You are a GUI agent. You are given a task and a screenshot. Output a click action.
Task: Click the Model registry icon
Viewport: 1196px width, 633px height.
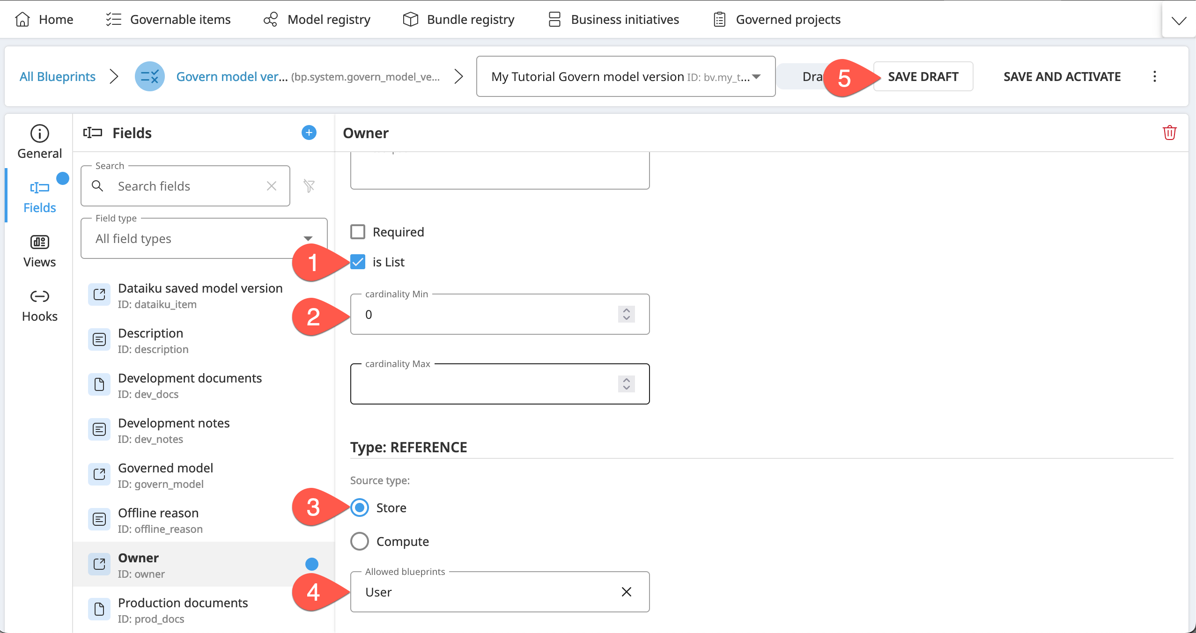271,19
